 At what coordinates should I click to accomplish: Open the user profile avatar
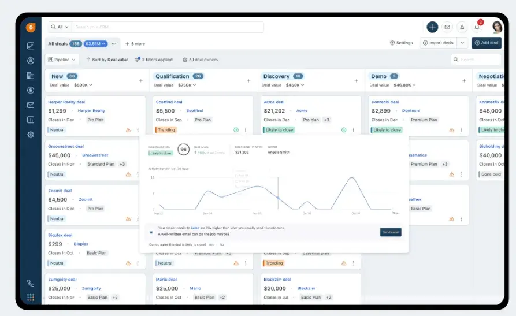point(497,27)
